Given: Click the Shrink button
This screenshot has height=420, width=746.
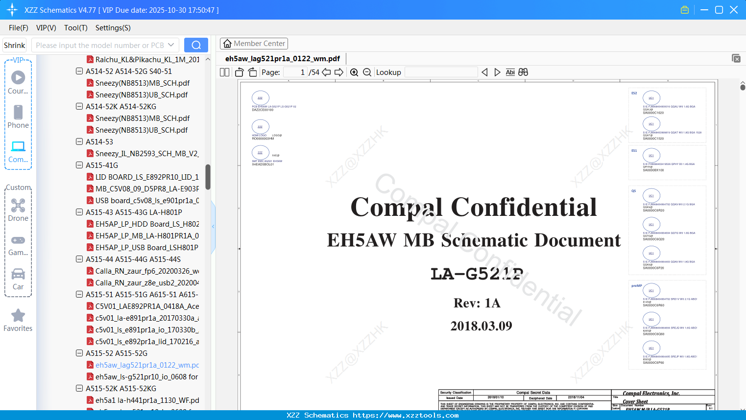Looking at the screenshot, I should (15, 45).
